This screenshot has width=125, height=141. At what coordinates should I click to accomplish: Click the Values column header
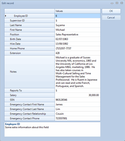point(77,11)
